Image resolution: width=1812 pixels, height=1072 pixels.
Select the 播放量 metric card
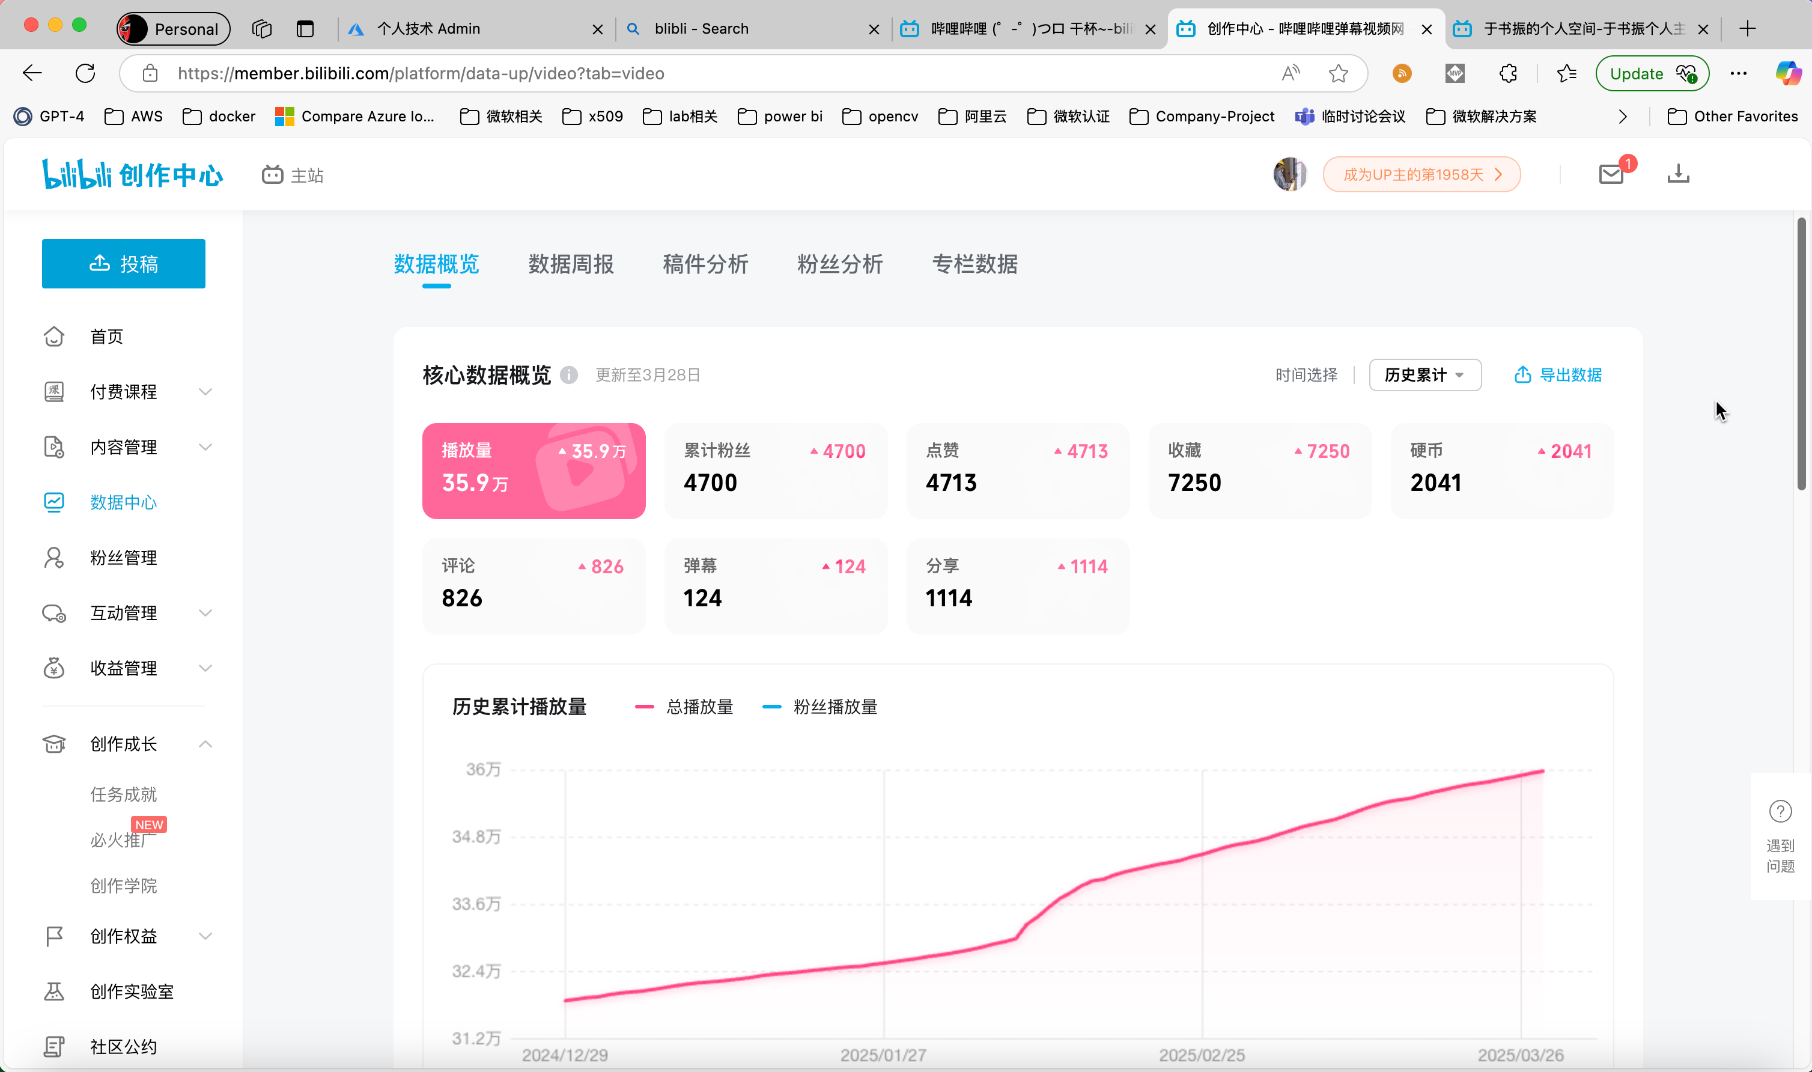(x=534, y=471)
